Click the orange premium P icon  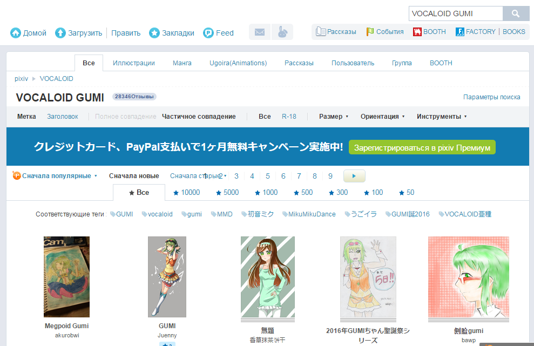click(16, 175)
